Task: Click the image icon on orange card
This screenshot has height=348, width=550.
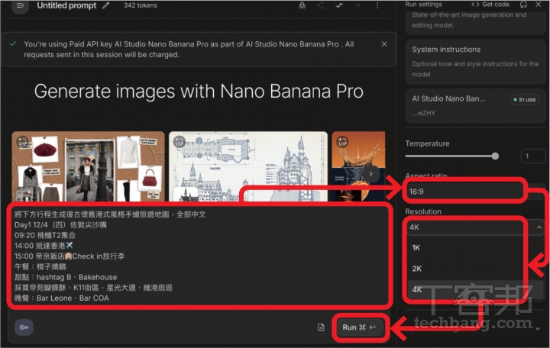Action: [342, 142]
